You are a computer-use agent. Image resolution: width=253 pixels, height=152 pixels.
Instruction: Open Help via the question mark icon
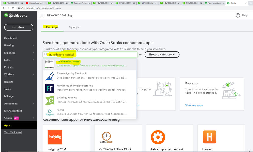238,15
